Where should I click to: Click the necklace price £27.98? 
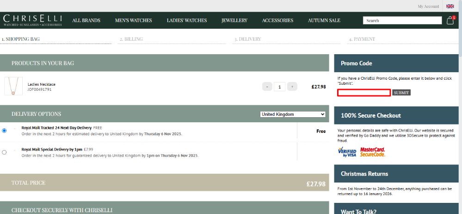coord(319,87)
